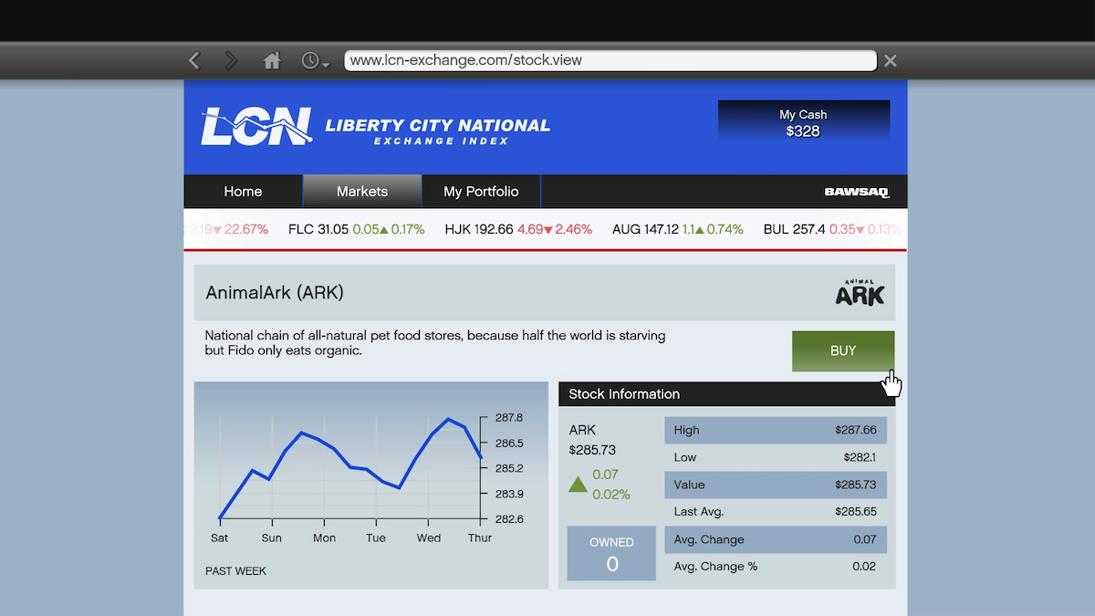Switch to My Portfolio tab

[481, 192]
